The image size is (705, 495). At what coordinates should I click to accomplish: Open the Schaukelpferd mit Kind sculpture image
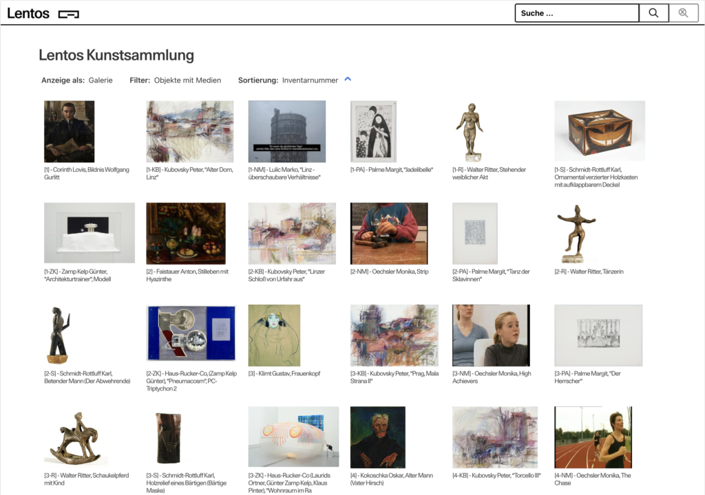[x=75, y=437]
